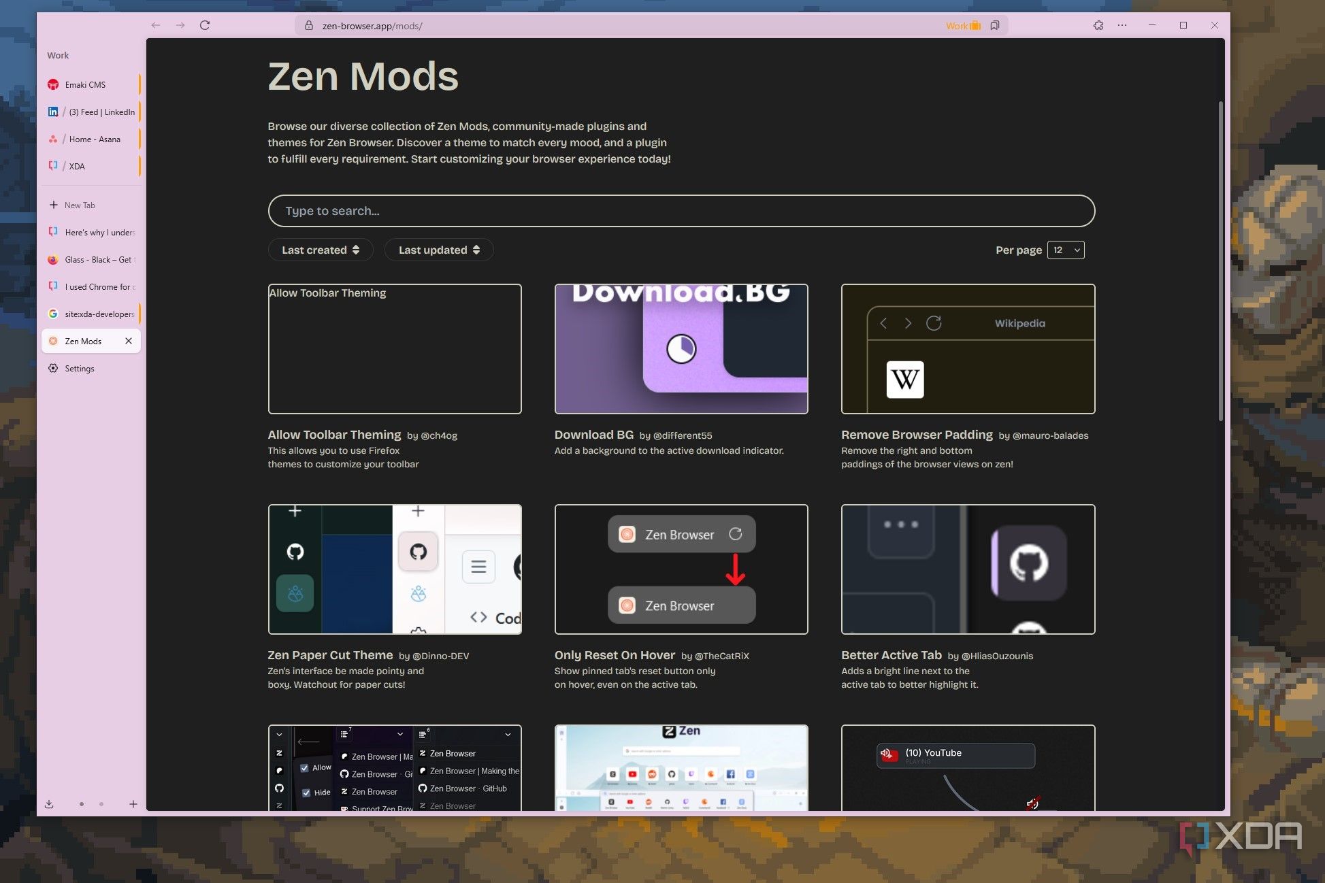
Task: Click the browser back arrow
Action: point(156,25)
